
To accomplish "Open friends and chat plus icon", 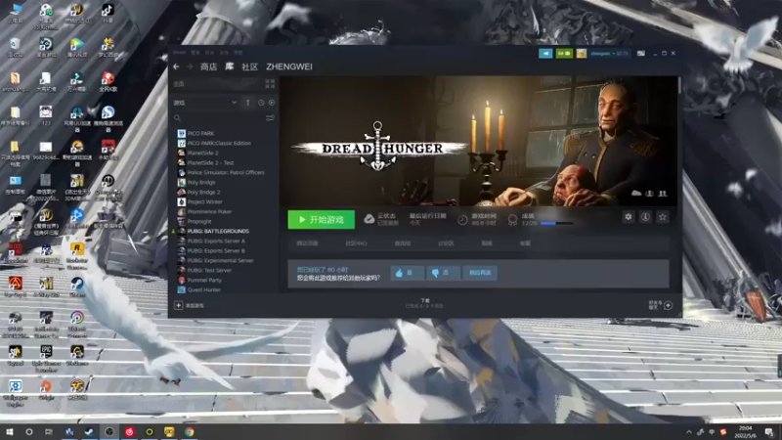I will pyautogui.click(x=669, y=305).
